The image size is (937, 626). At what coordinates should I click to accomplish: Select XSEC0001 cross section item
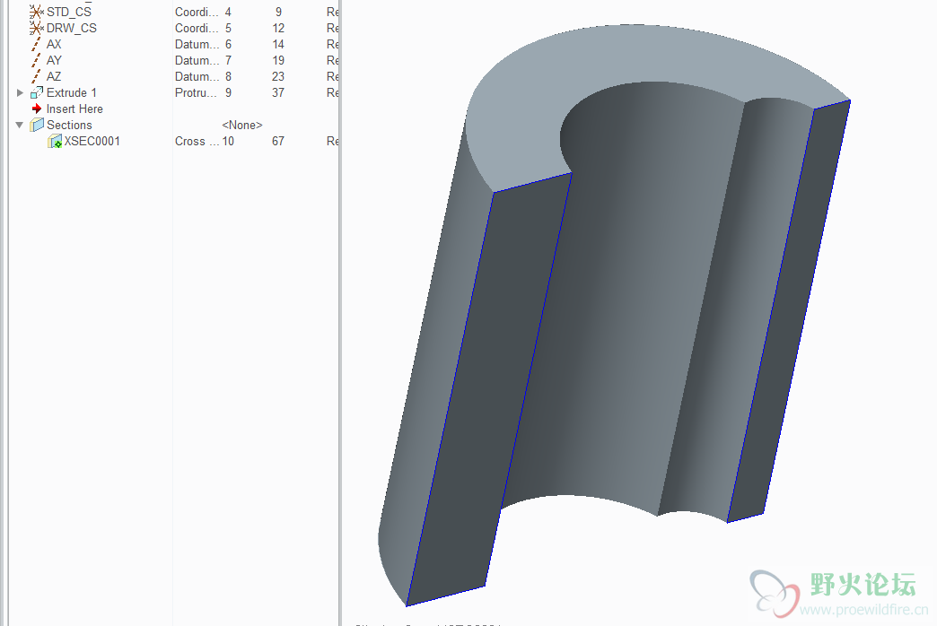point(92,141)
